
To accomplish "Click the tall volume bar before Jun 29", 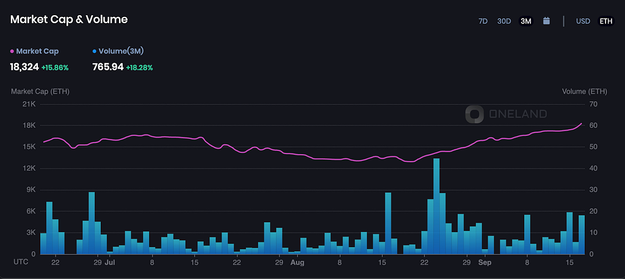I will click(92, 223).
